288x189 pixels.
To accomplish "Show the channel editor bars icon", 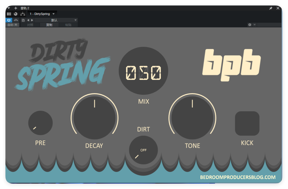I will pyautogui.click(x=9, y=14).
